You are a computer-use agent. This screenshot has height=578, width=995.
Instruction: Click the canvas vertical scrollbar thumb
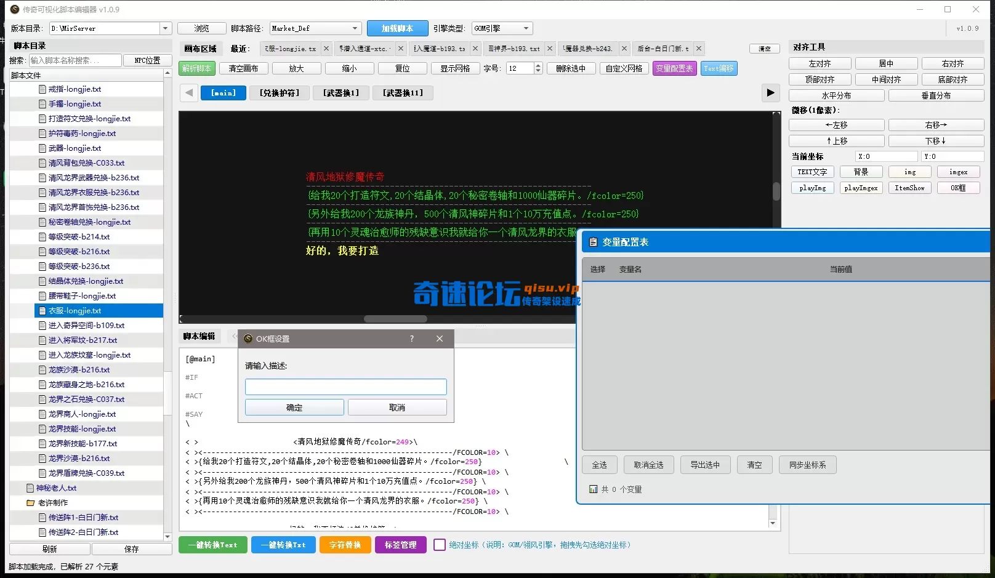[776, 191]
